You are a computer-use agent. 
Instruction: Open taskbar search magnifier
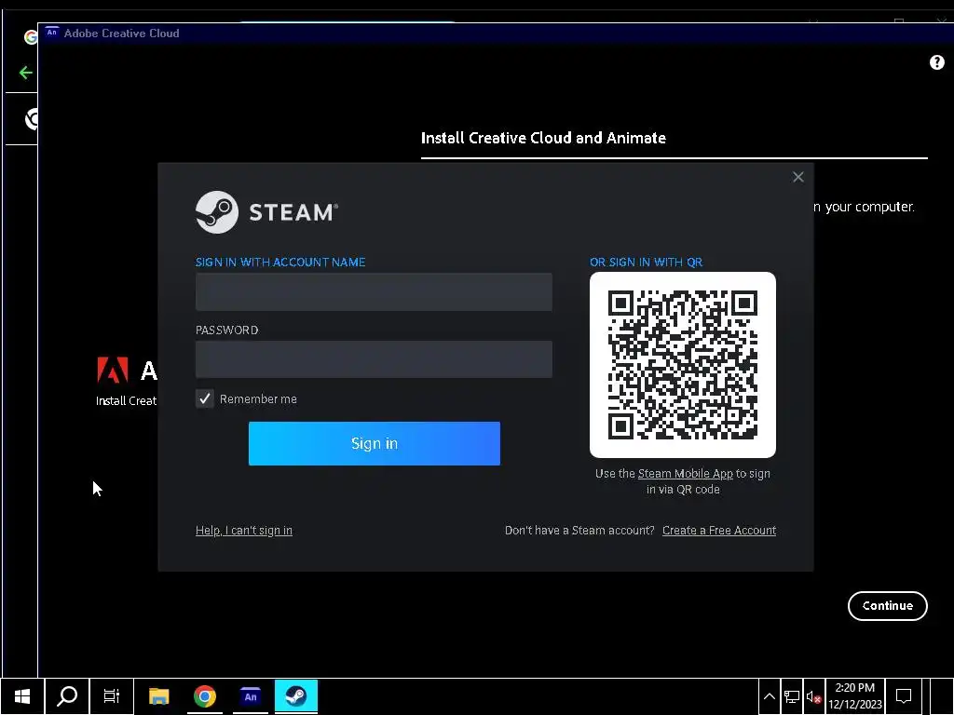67,696
